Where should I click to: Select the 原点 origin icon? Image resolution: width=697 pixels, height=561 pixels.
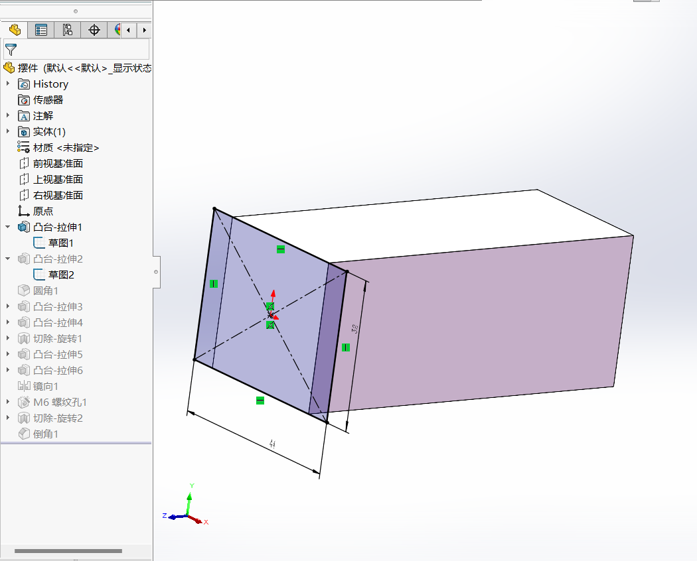click(x=23, y=211)
